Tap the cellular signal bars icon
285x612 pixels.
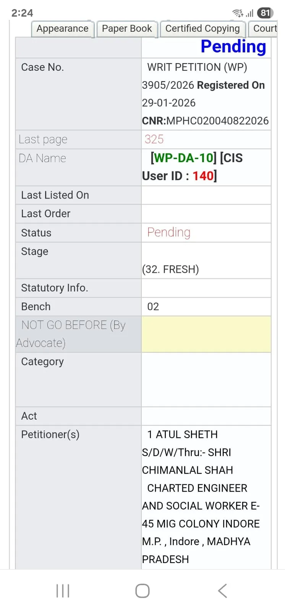249,13
